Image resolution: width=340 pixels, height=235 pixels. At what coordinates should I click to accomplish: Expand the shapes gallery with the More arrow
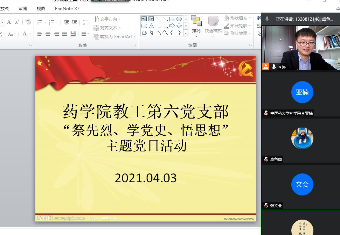click(x=186, y=33)
